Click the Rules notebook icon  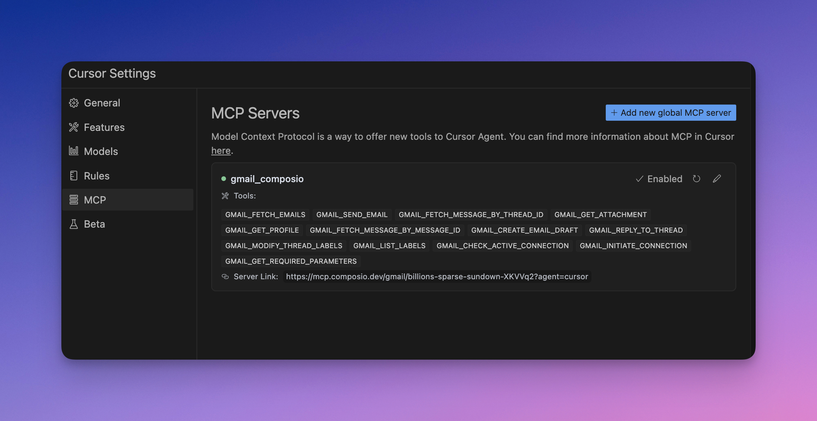pyautogui.click(x=74, y=176)
